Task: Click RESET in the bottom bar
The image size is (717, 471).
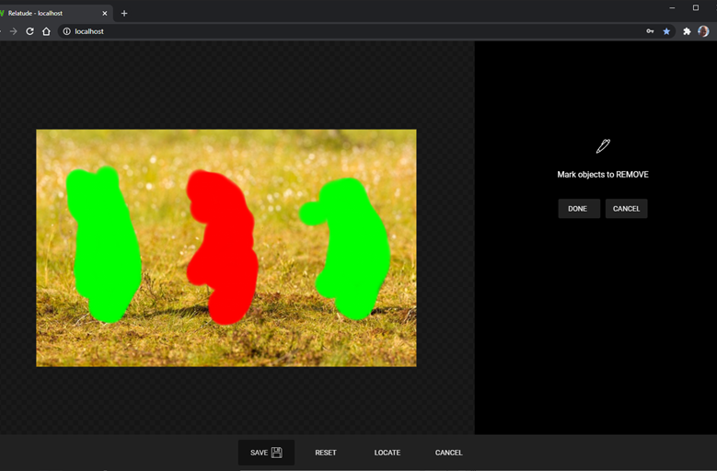Action: [x=326, y=453]
